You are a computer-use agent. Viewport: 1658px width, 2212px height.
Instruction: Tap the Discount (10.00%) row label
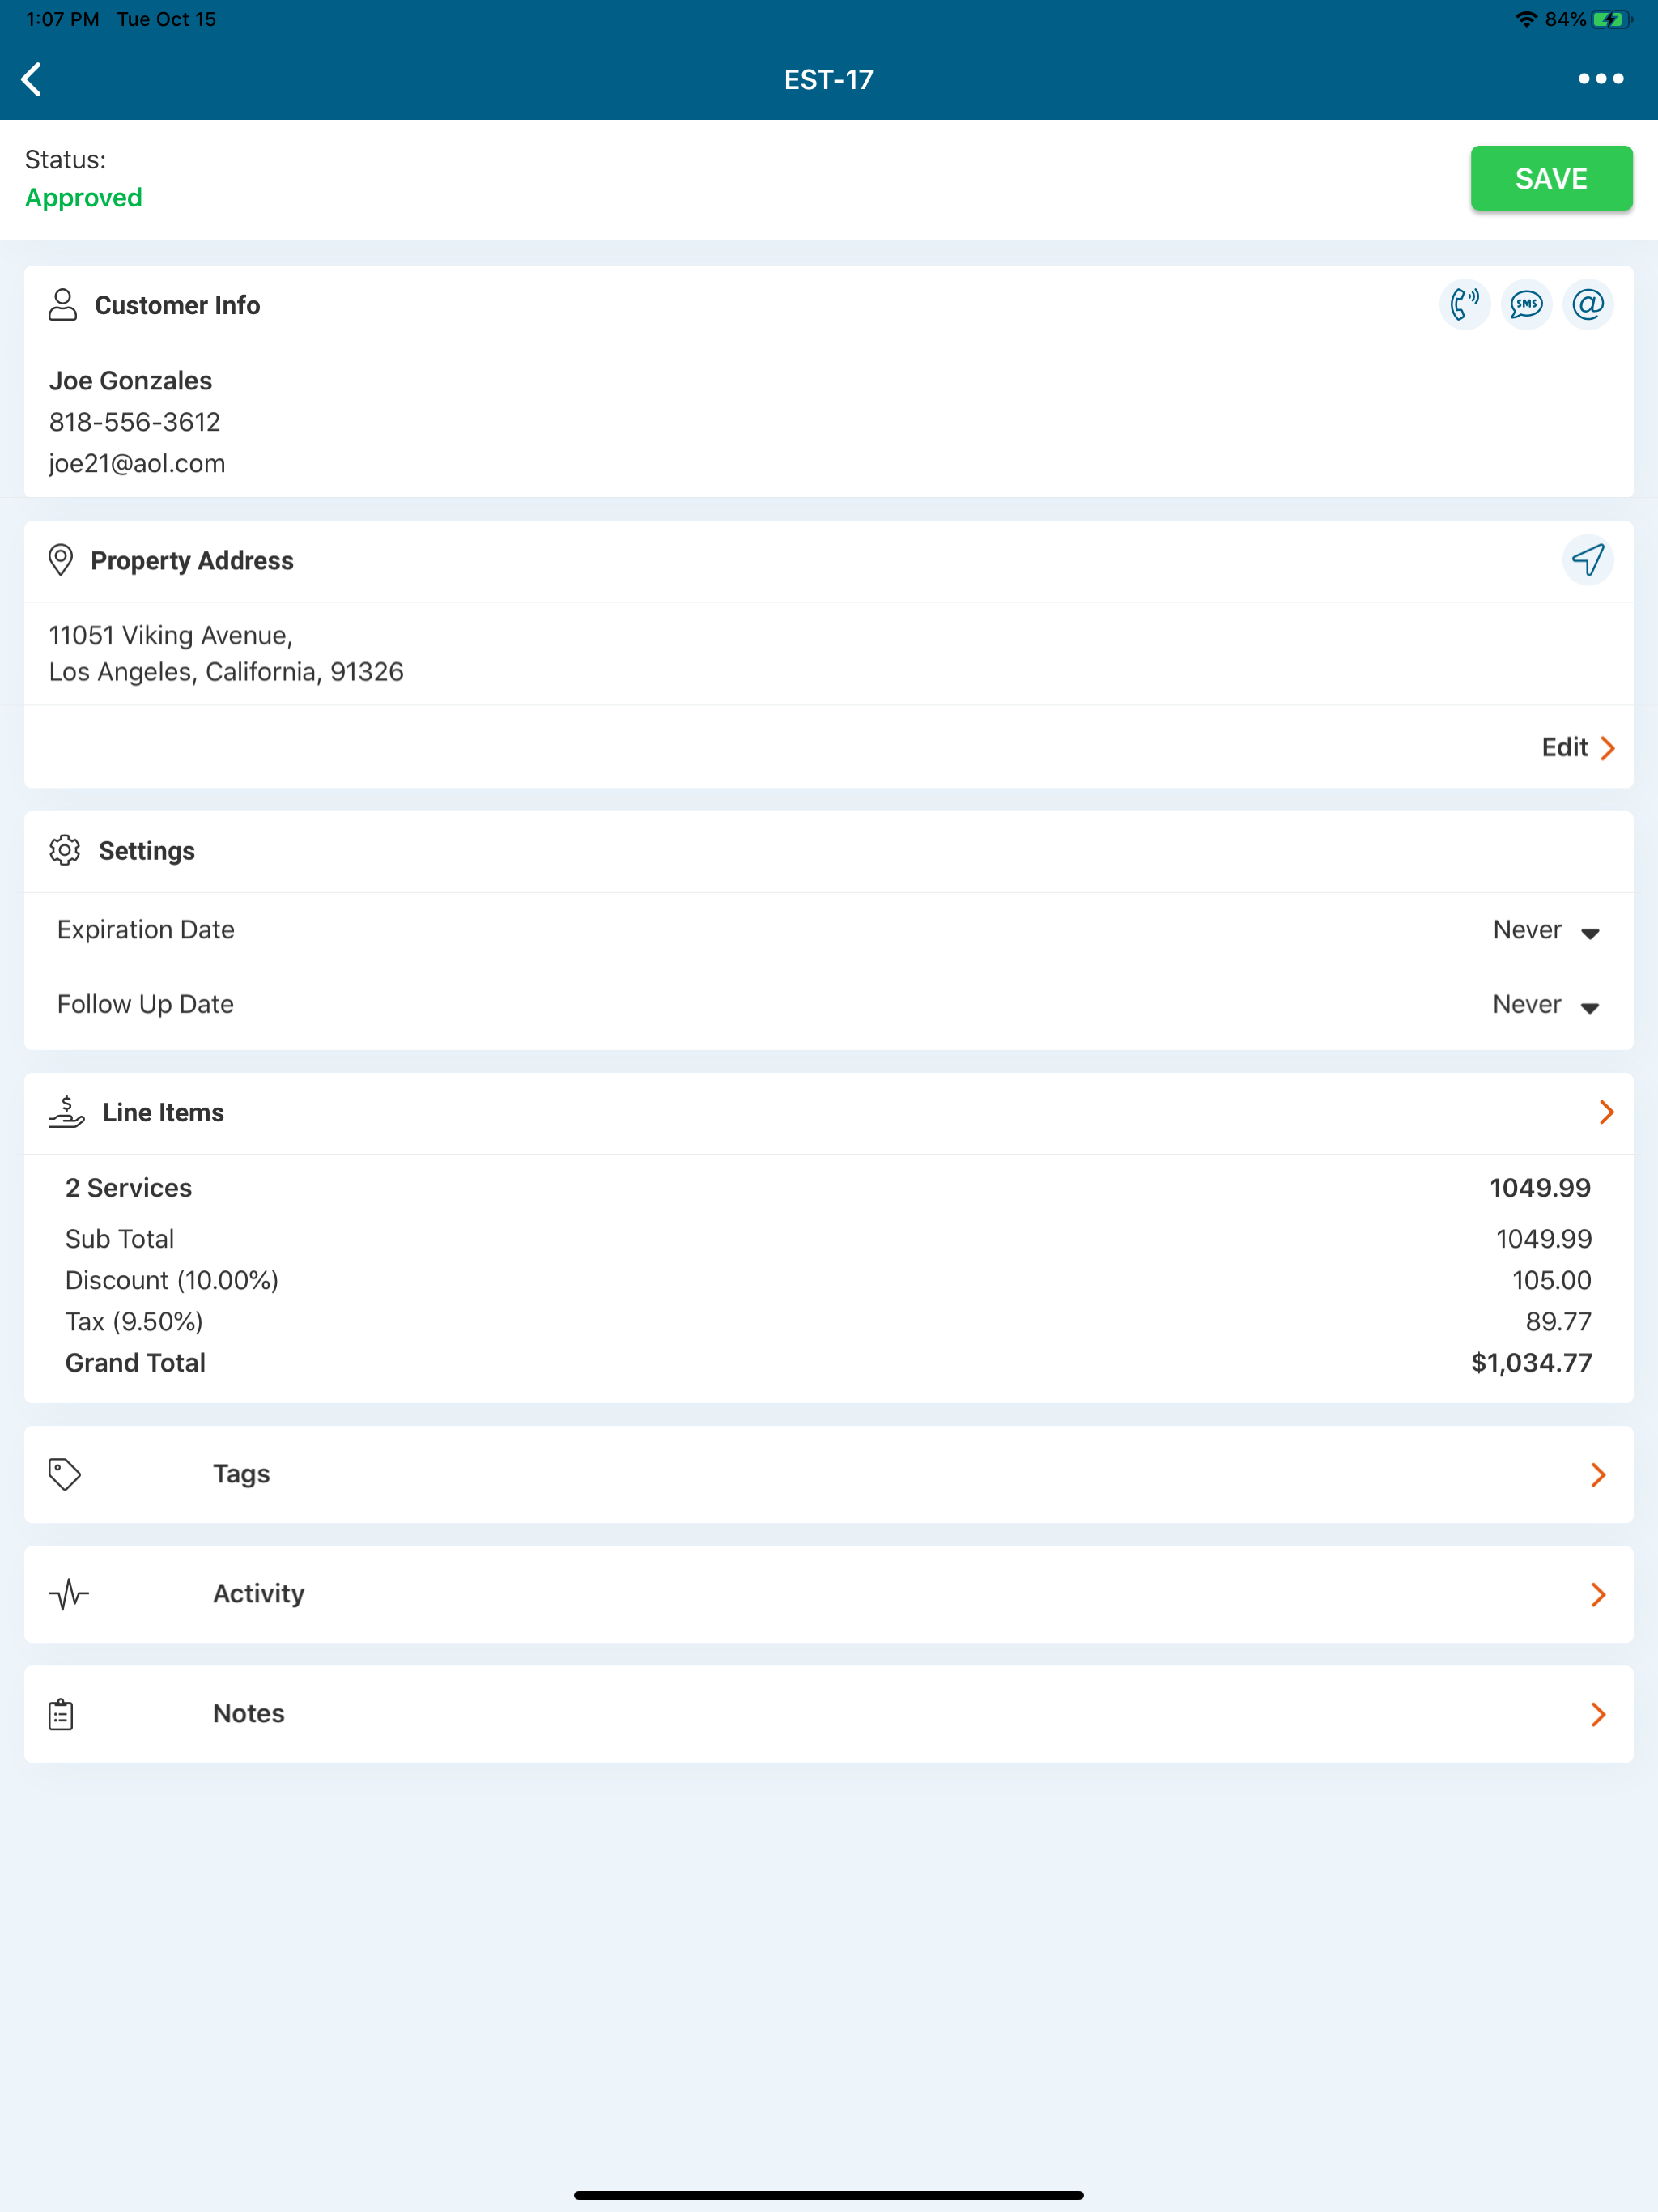point(172,1280)
